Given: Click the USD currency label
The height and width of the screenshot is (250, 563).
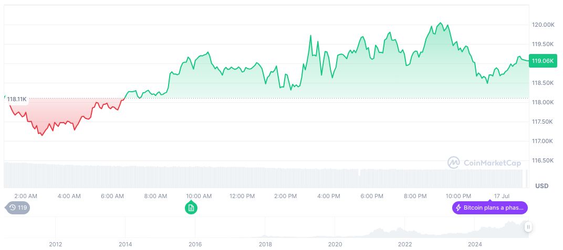Looking at the screenshot, I should [x=541, y=186].
